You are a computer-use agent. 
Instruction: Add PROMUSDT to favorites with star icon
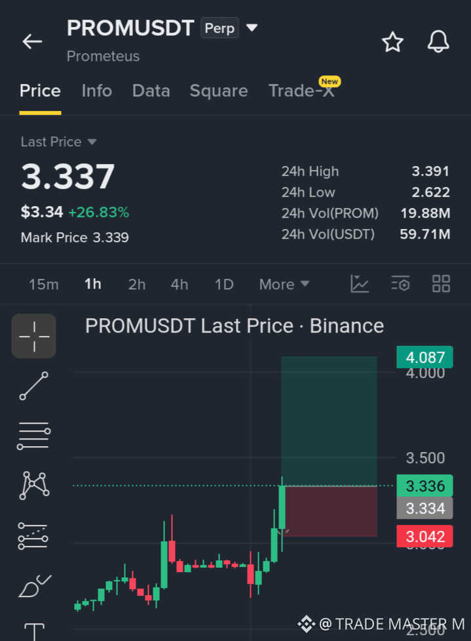pyautogui.click(x=392, y=42)
